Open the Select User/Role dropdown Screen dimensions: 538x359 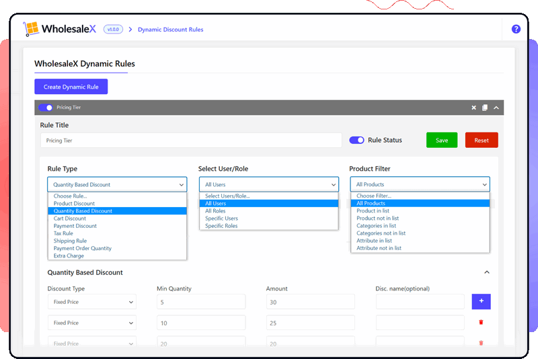(x=269, y=184)
